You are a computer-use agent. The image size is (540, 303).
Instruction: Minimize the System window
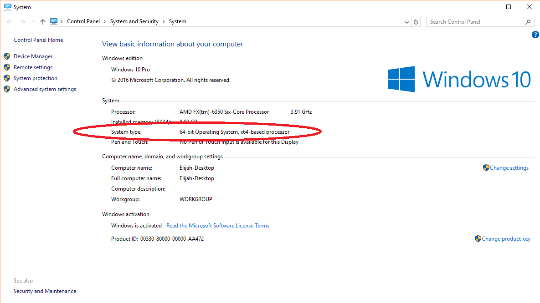pos(488,7)
